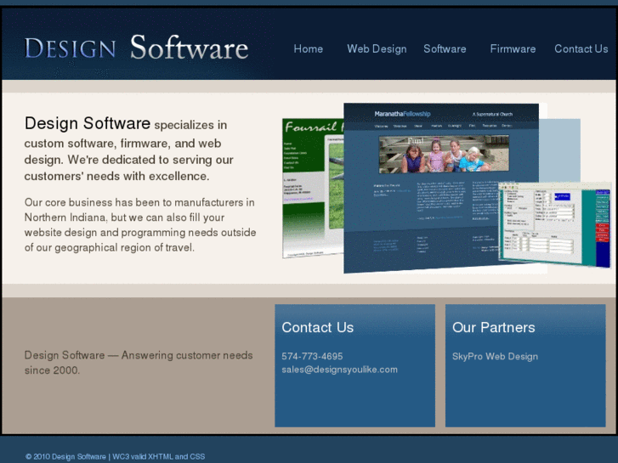
Task: Email sales@designsyoulike.com
Action: tap(339, 370)
